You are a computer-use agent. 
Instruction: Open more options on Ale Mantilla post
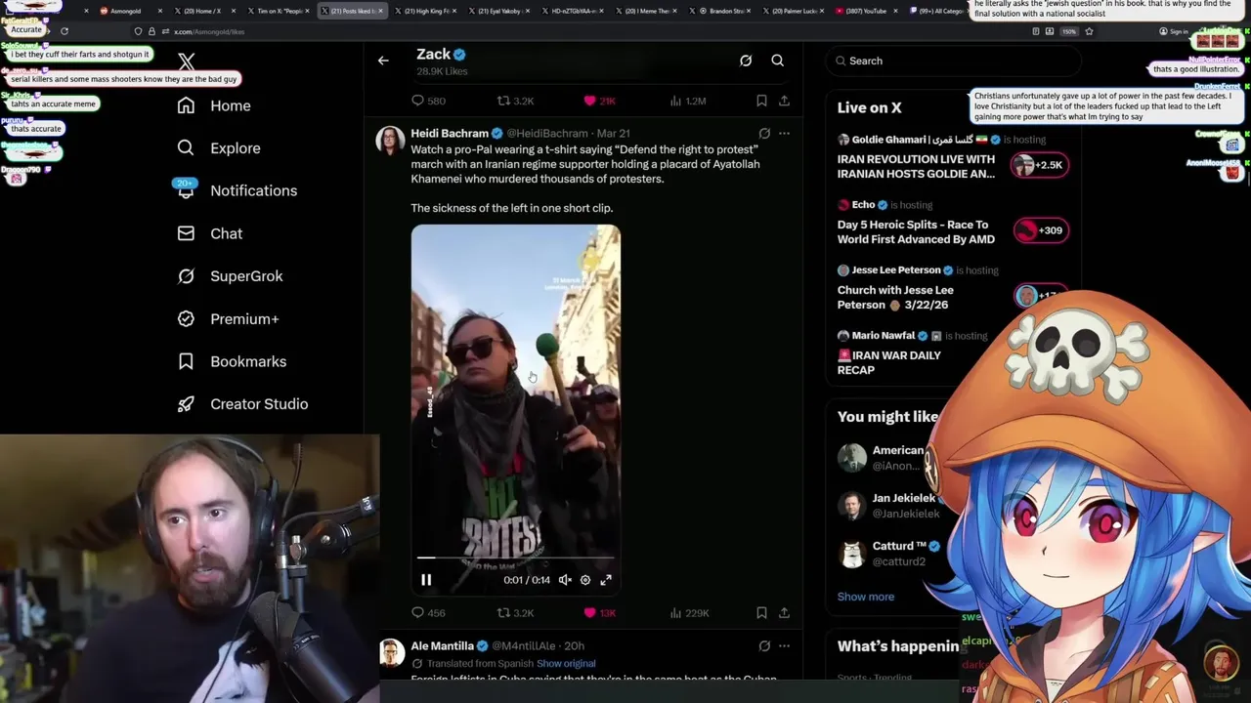[784, 646]
